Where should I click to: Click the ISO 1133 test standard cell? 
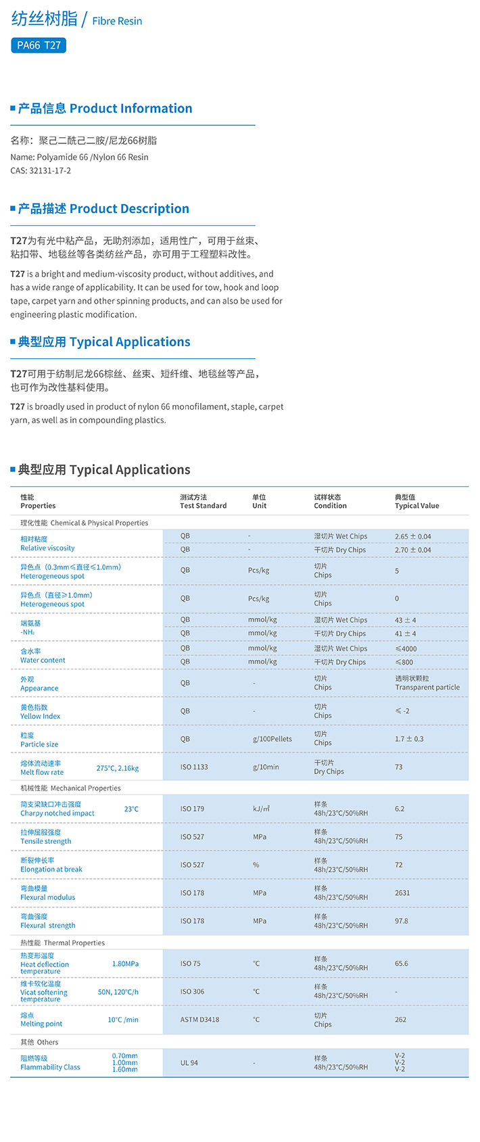194,767
